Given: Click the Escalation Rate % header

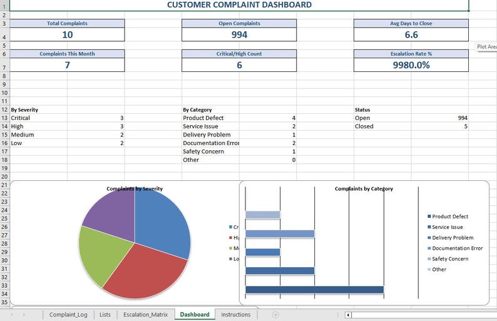Looking at the screenshot, I should (411, 54).
